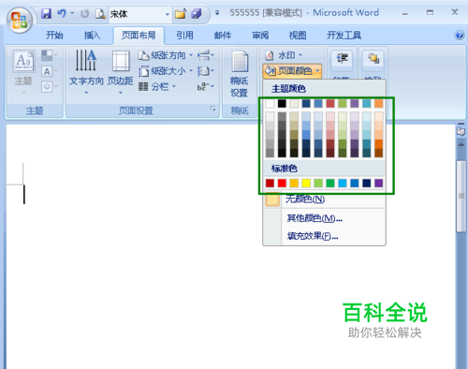
Task: Select standard color yellow
Action: pos(306,183)
